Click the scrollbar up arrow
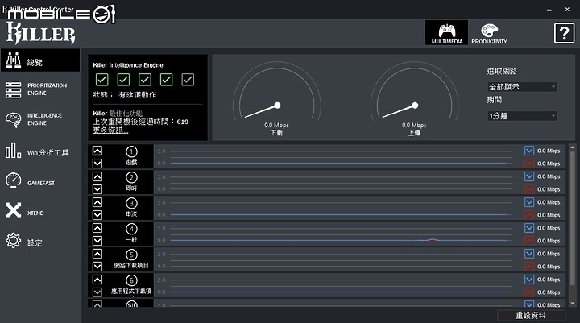The width and height of the screenshot is (580, 323). pos(573,147)
